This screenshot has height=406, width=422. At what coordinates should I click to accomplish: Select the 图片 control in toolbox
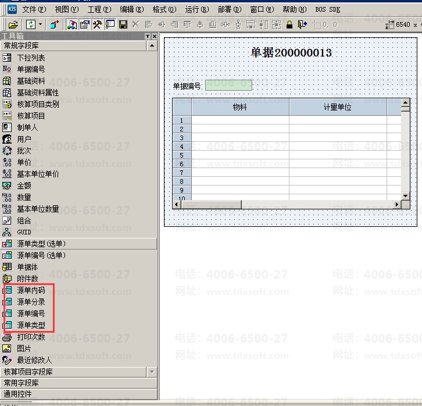23,348
